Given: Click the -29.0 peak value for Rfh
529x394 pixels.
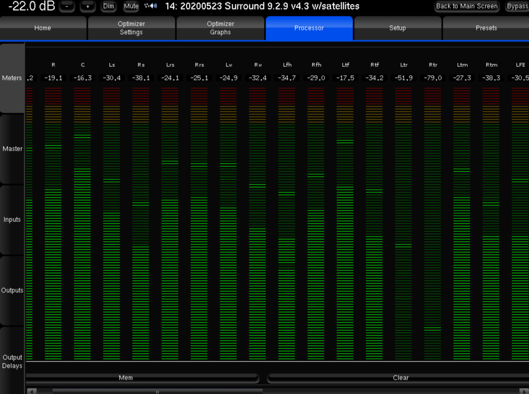Looking at the screenshot, I should pyautogui.click(x=316, y=78).
